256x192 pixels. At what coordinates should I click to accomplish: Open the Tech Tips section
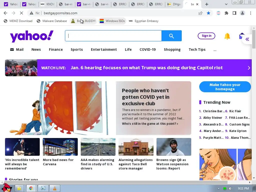point(197,49)
